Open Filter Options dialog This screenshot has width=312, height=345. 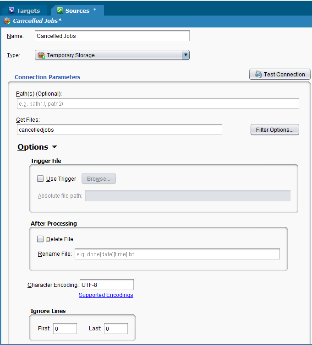tap(274, 130)
